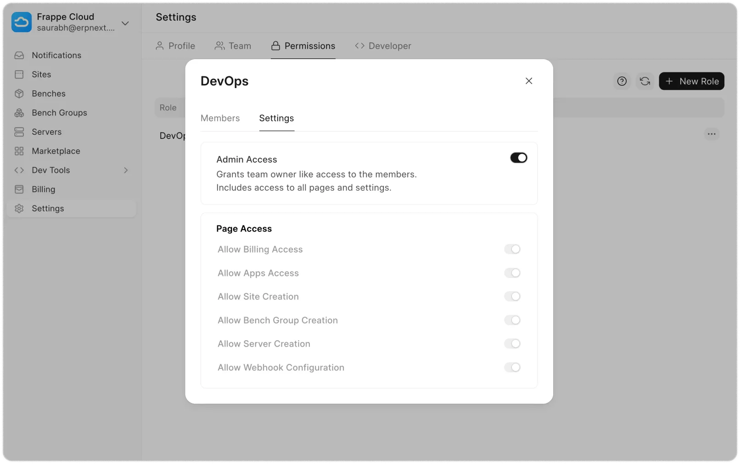The image size is (740, 464).
Task: Open the Notifications panel
Action: point(55,55)
